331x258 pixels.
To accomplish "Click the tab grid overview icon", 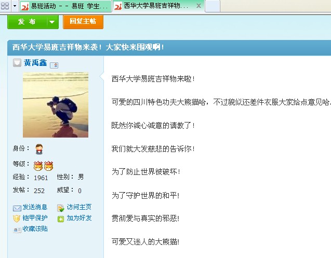I will tap(5, 6).
